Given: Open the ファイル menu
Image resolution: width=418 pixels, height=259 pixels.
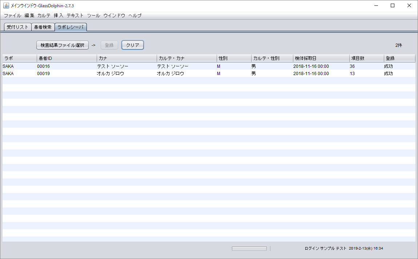Looking at the screenshot, I should (x=12, y=16).
